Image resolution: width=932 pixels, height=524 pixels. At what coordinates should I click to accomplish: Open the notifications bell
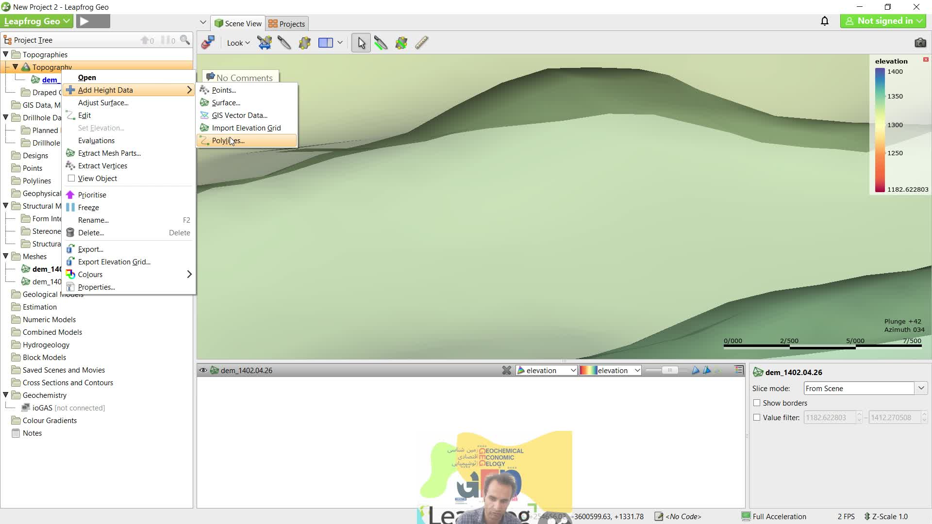(824, 21)
